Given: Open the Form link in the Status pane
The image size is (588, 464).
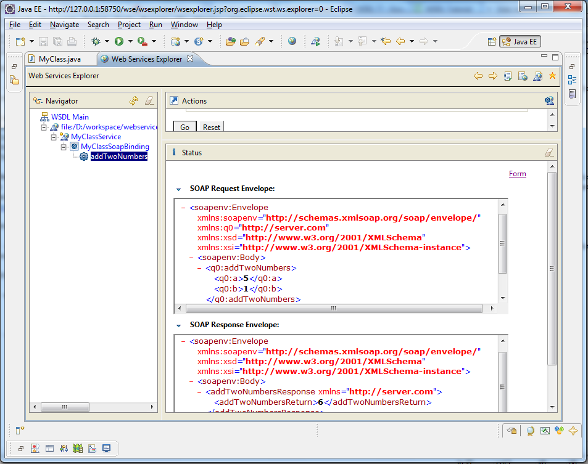Looking at the screenshot, I should coord(517,173).
